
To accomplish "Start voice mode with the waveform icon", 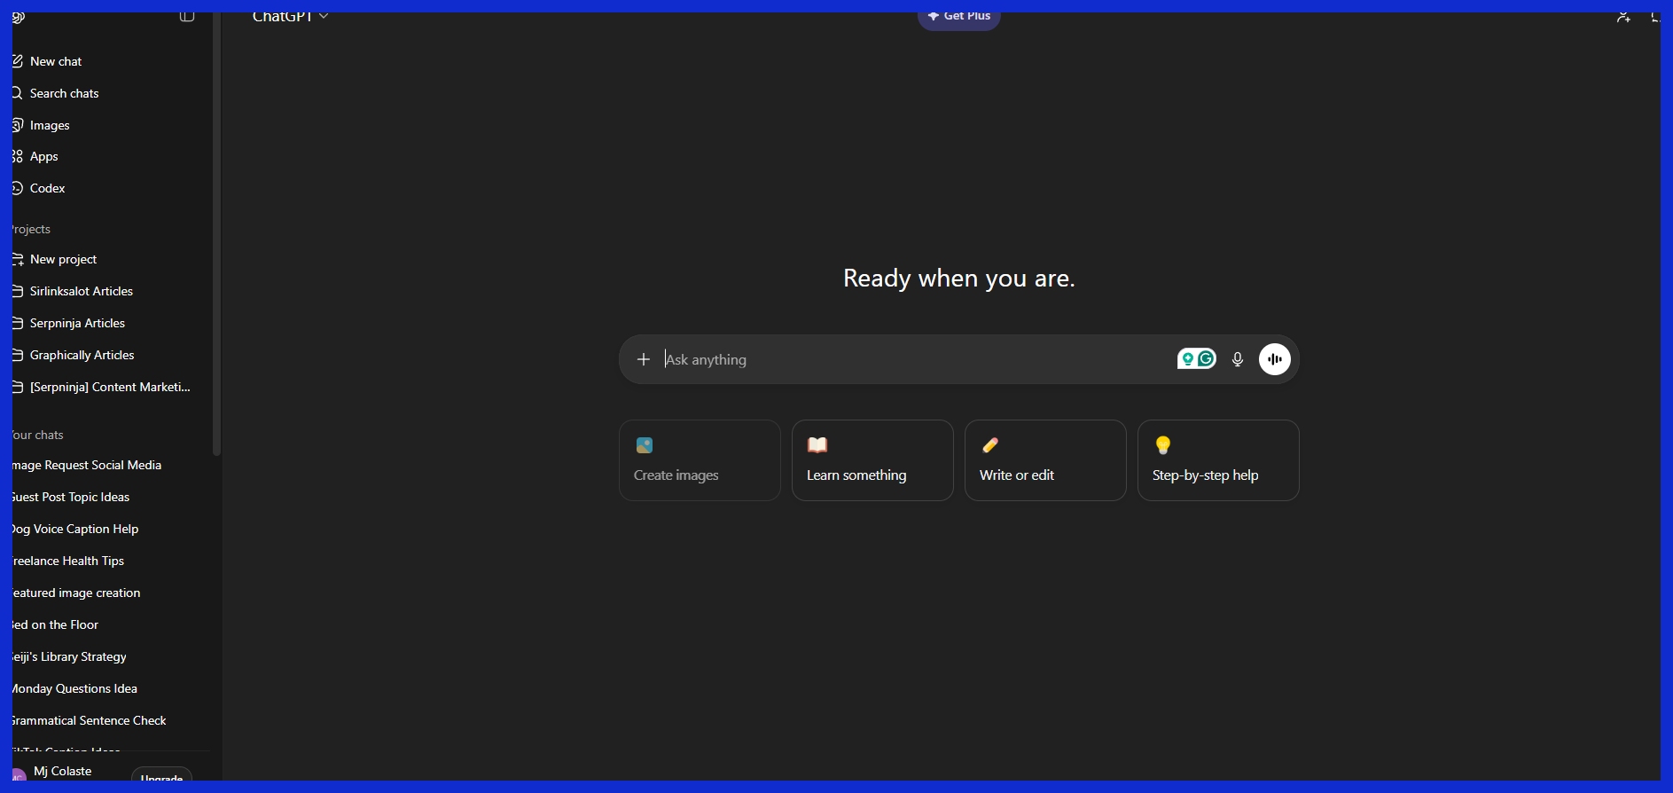I will (1274, 359).
